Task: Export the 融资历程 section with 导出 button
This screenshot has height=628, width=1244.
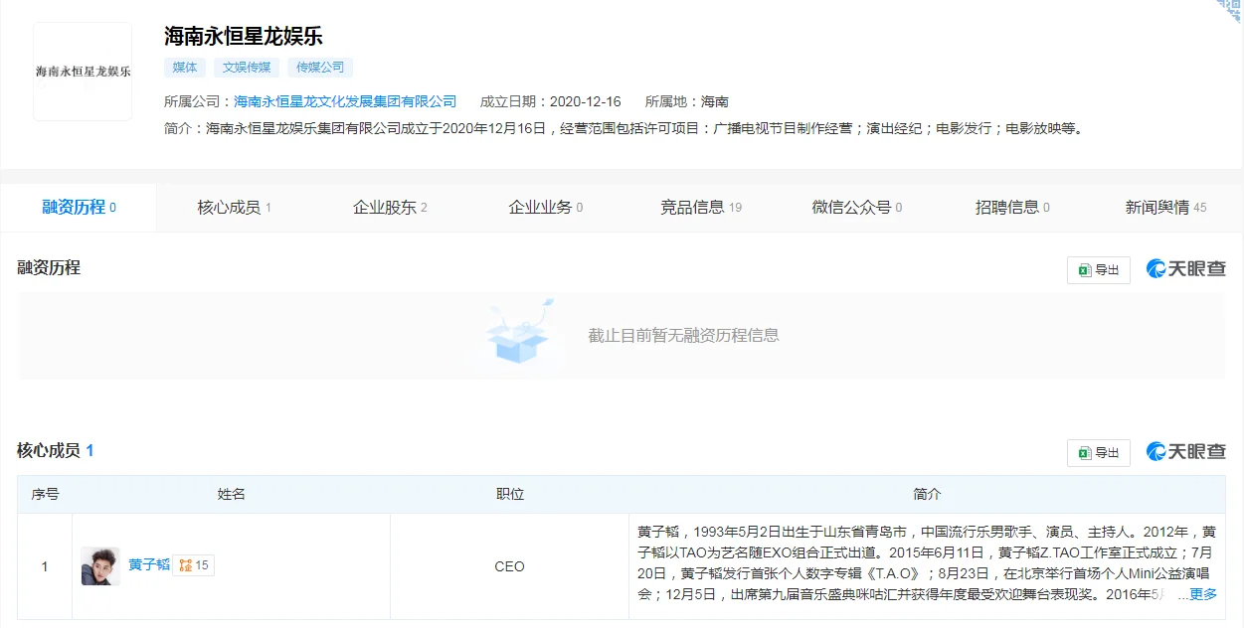Action: point(1099,270)
